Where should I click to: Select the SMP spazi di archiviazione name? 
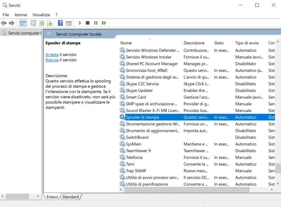click(x=151, y=104)
